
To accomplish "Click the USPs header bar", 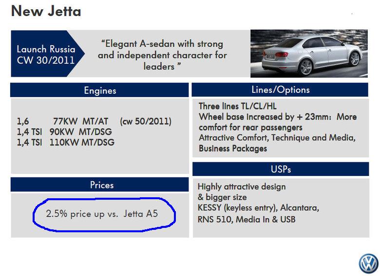I will tap(281, 169).
